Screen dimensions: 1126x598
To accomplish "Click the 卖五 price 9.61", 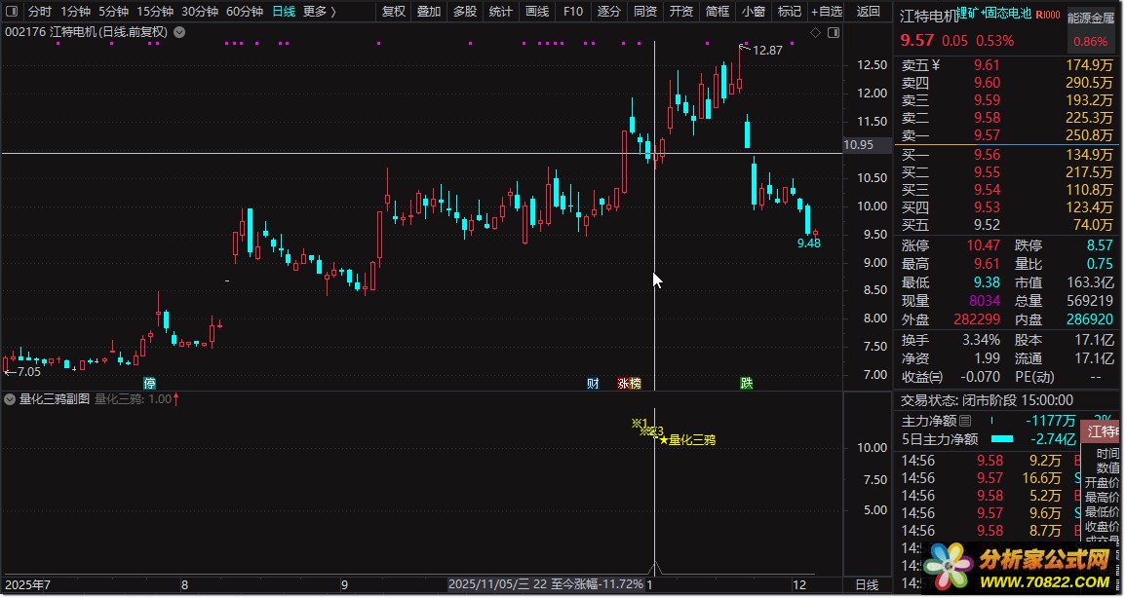I will coord(987,65).
